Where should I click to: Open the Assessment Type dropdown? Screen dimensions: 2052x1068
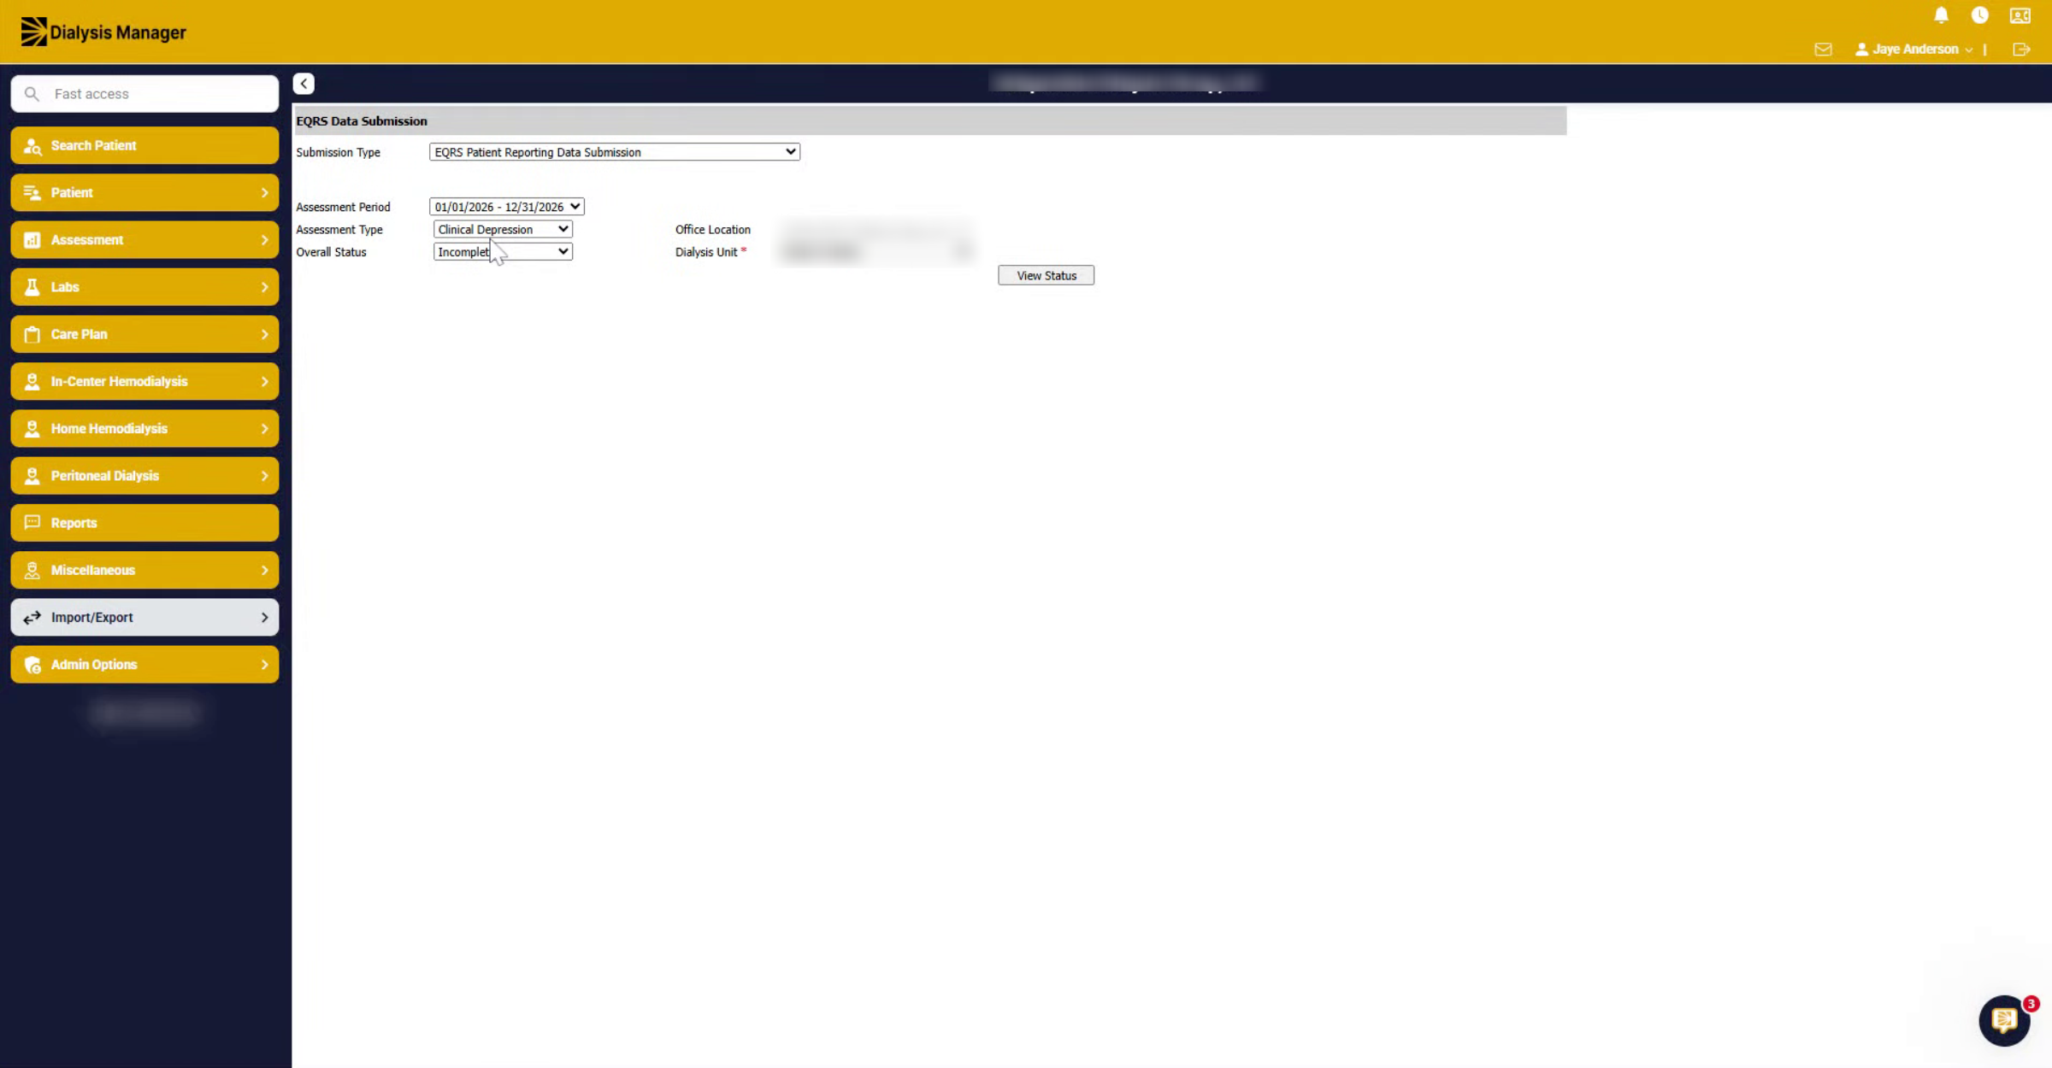pyautogui.click(x=503, y=229)
